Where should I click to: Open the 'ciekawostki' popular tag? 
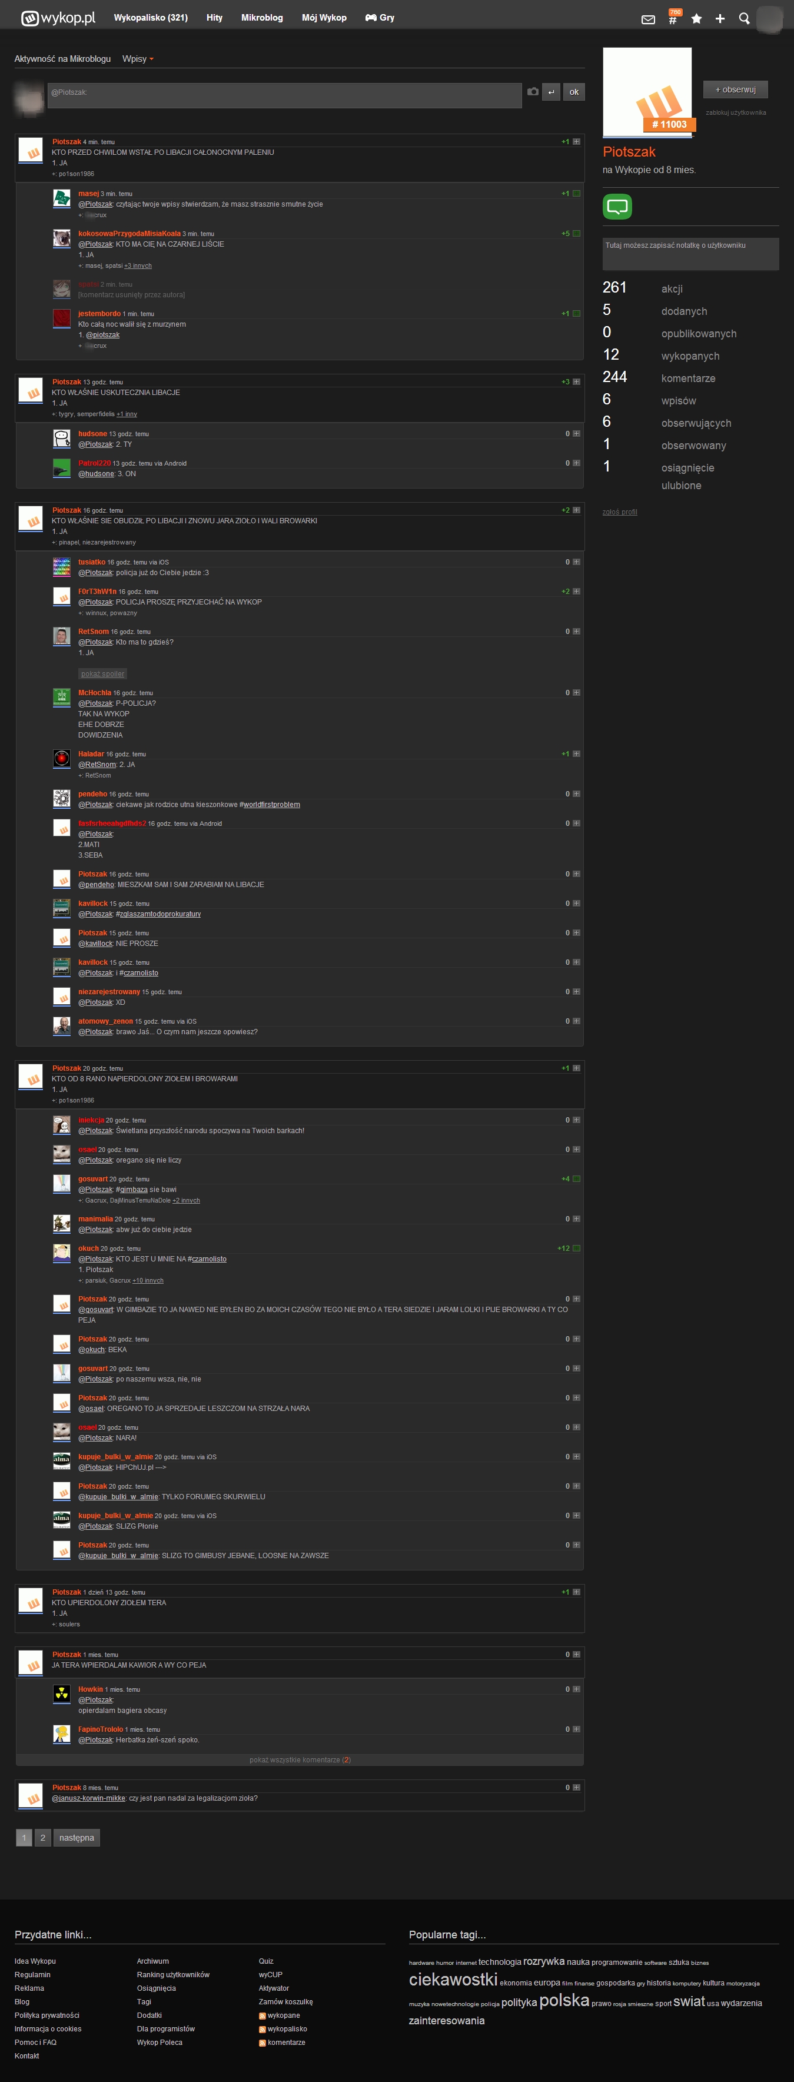[x=453, y=1980]
